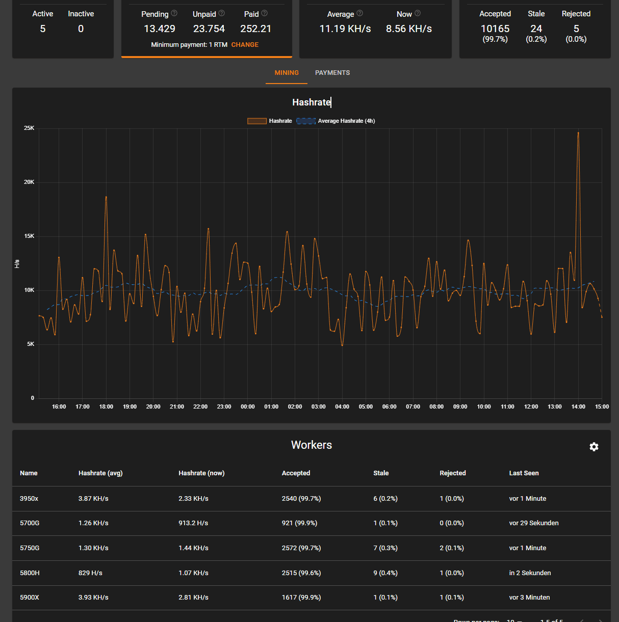619x622 pixels.
Task: Sort workers by the Rejected column header
Action: coord(453,473)
